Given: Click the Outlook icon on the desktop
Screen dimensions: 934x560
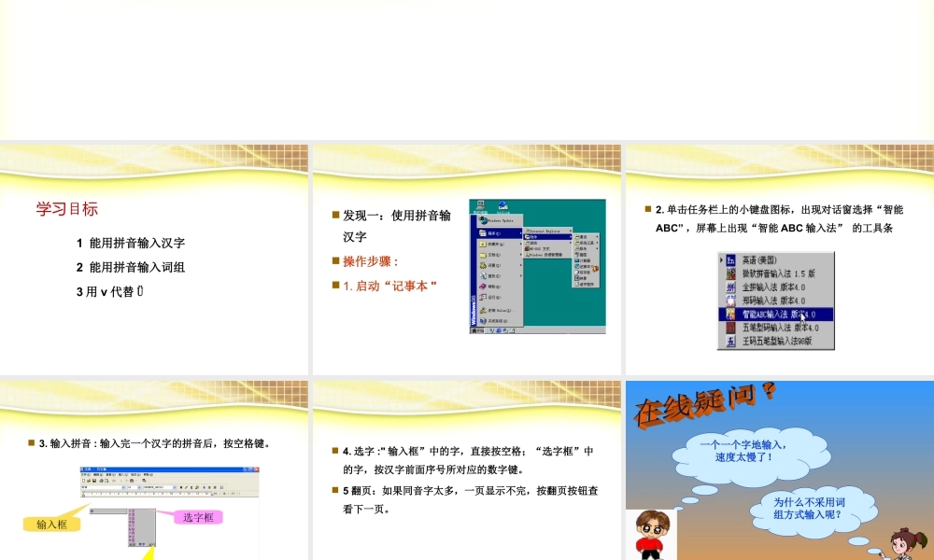Looking at the screenshot, I should (x=502, y=204).
